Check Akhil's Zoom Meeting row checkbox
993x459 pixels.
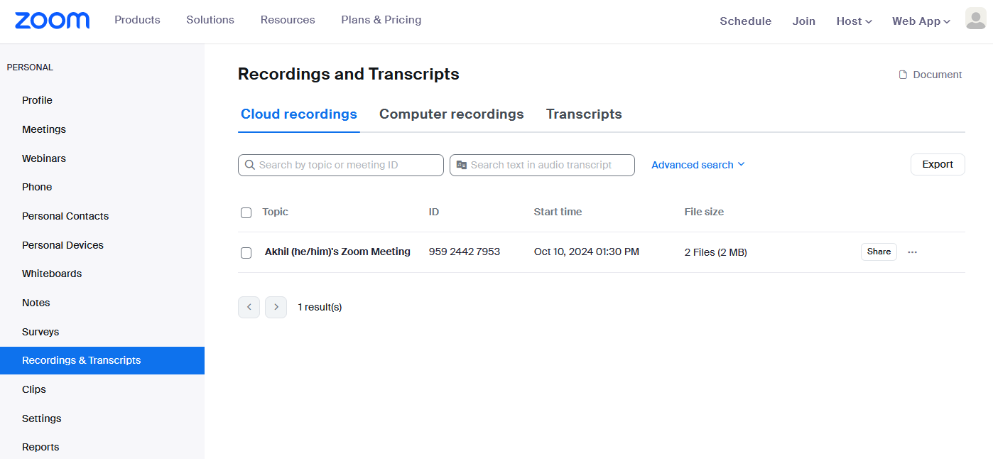[246, 253]
